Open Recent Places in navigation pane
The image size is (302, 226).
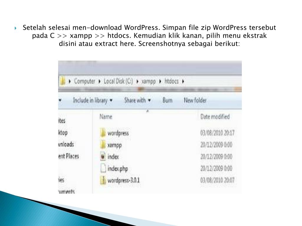click(x=68, y=156)
